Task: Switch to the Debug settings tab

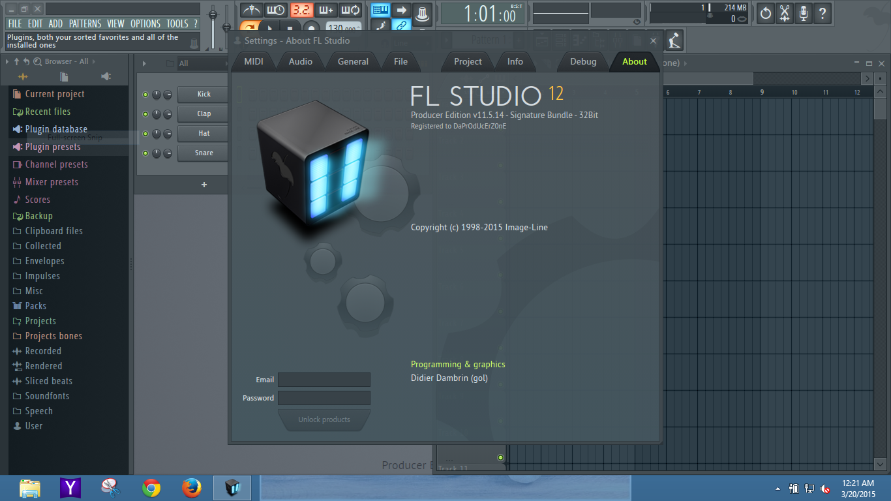Action: point(583,61)
